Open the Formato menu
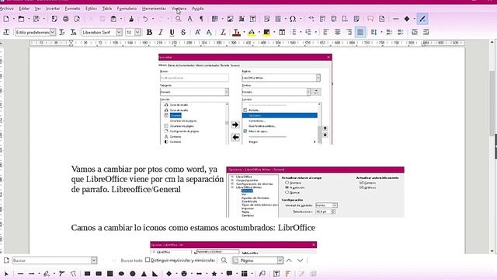Image resolution: width=497 pixels, height=280 pixels. (72, 9)
